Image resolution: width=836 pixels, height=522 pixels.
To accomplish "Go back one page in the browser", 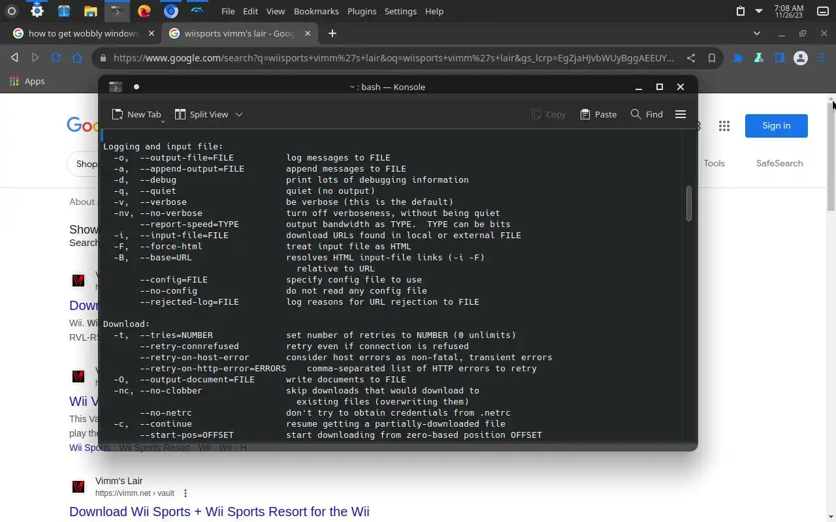I will point(14,58).
